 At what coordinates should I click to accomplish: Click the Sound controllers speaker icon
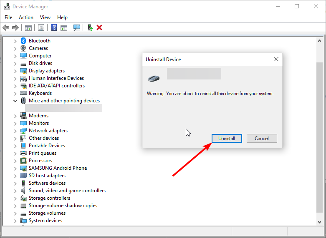pyautogui.click(x=23, y=191)
